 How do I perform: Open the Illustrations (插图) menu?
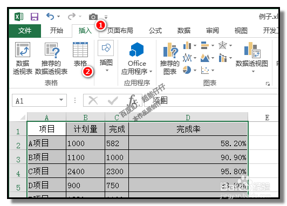[106, 56]
